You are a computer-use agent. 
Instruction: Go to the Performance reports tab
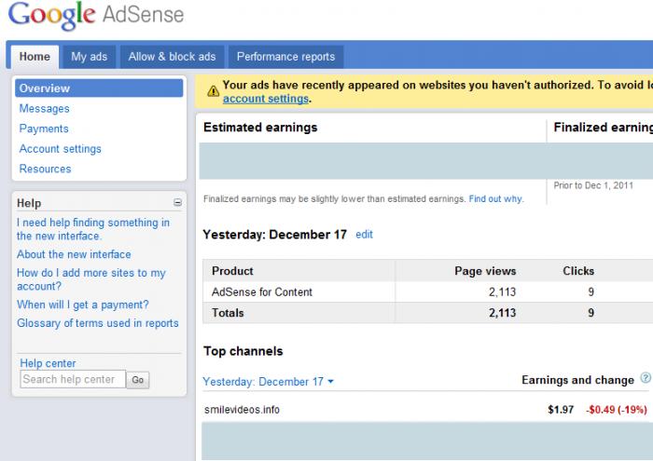285,57
